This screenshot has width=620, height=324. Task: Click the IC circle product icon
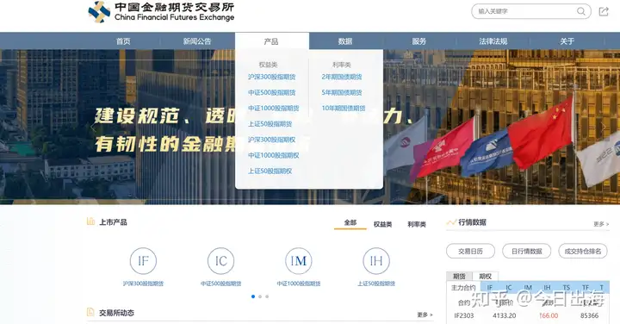click(x=221, y=261)
